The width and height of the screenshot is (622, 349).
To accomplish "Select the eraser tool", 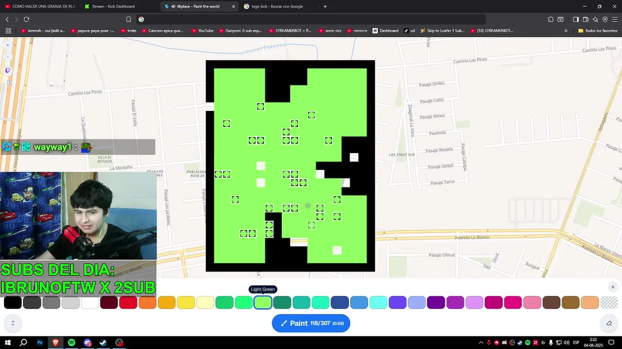I will pyautogui.click(x=609, y=323).
